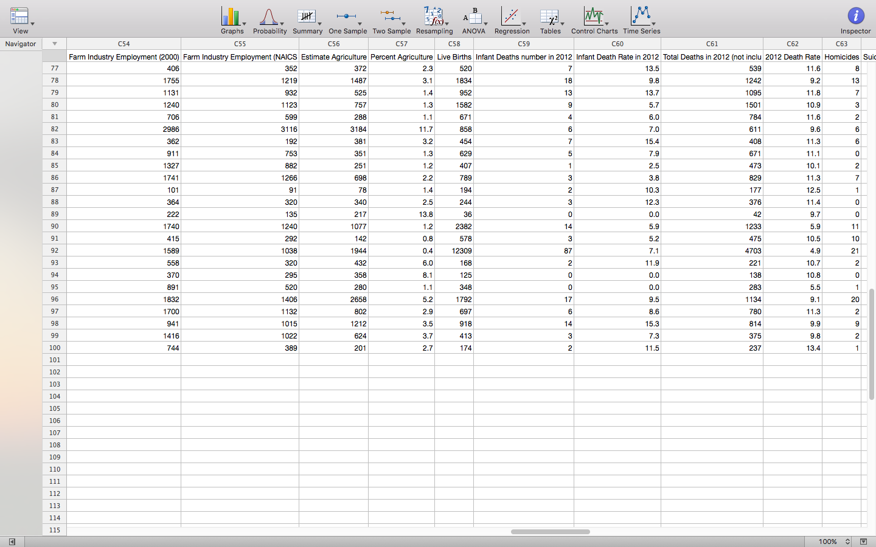
Task: Select row number 92
Action: coord(55,250)
